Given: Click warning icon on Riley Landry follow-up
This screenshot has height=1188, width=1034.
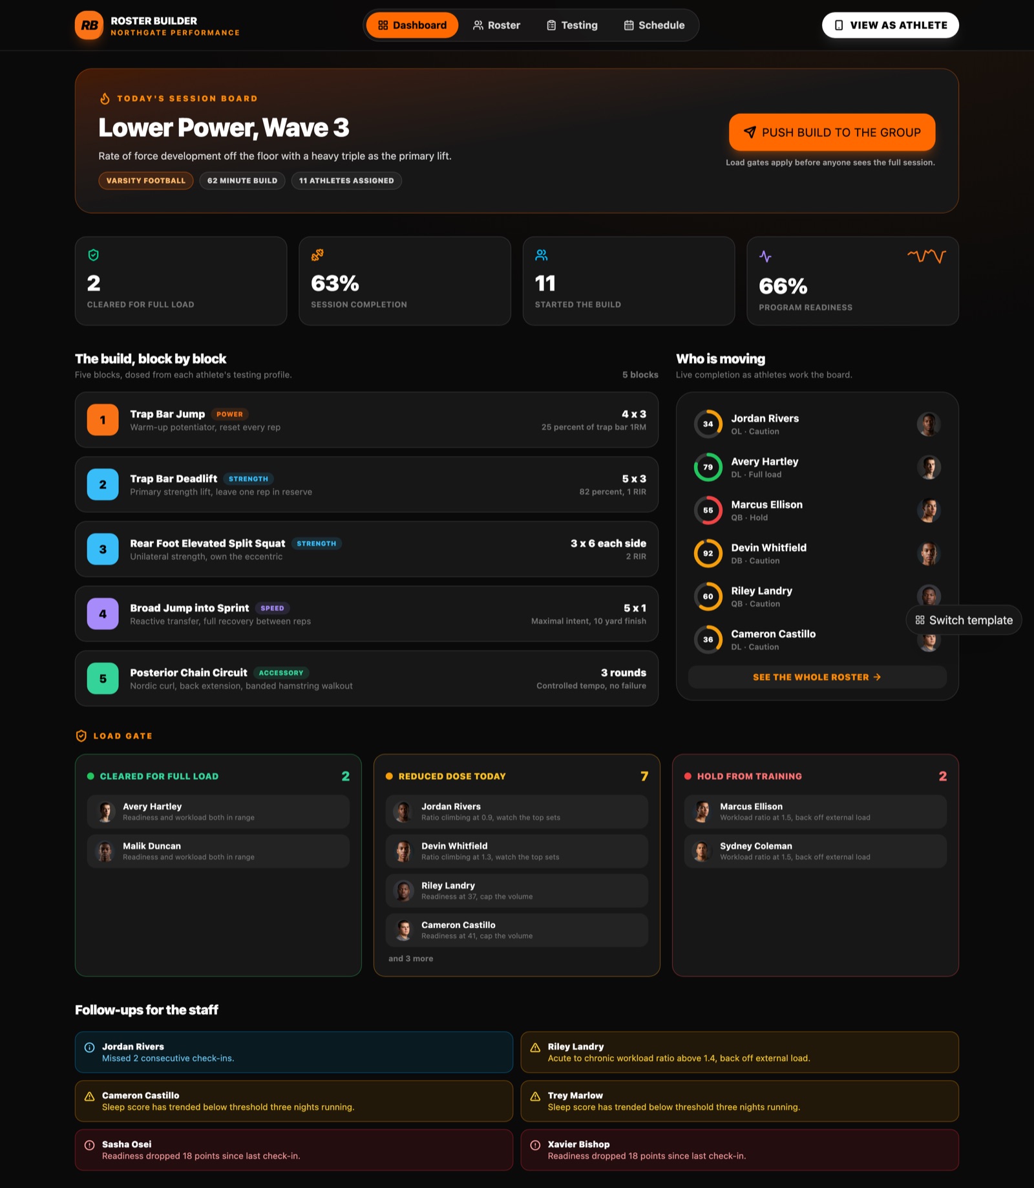Looking at the screenshot, I should pyautogui.click(x=536, y=1048).
